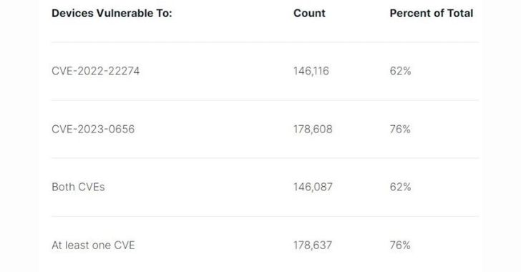The image size is (521, 272).
Task: Click the divider below the CVE-2022-22274 row
Action: 265,100
